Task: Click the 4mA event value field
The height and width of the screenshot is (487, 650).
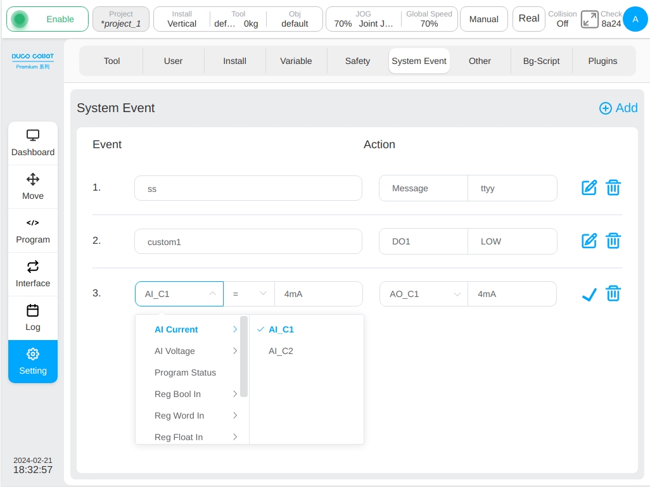Action: click(x=319, y=294)
